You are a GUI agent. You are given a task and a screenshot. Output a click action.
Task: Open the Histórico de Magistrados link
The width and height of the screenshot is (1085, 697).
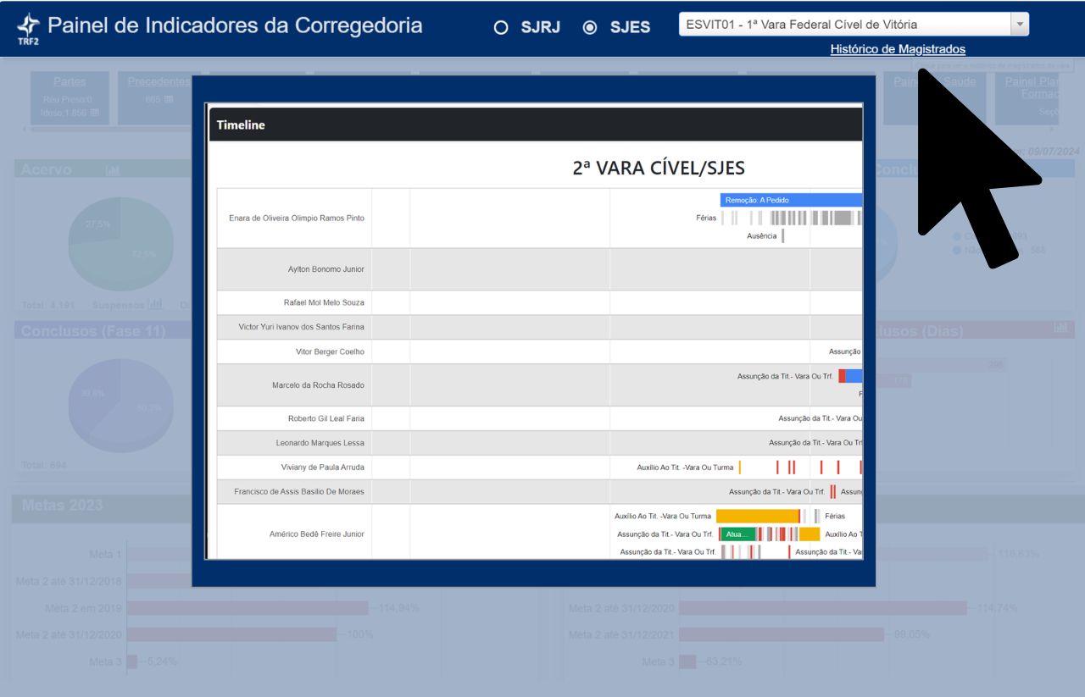click(x=897, y=49)
